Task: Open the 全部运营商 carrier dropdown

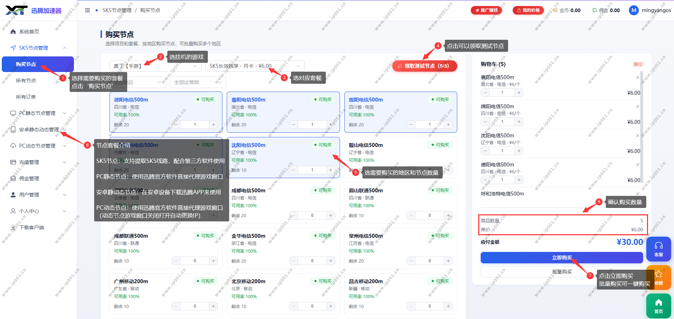Action: point(198,82)
